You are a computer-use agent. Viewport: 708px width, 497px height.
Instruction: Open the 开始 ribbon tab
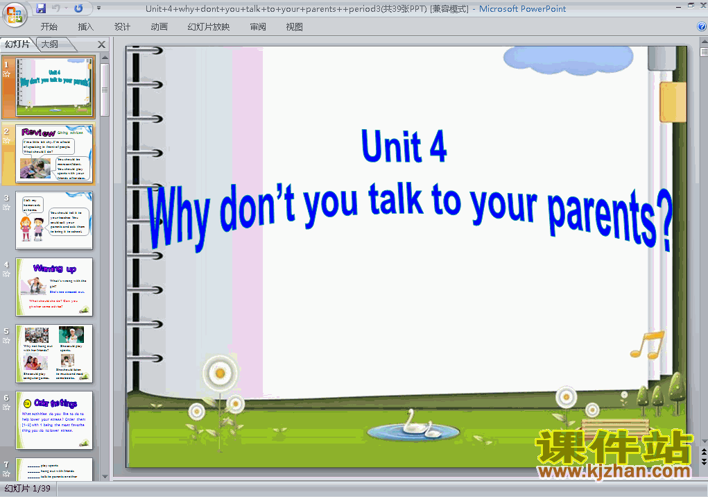[x=49, y=26]
